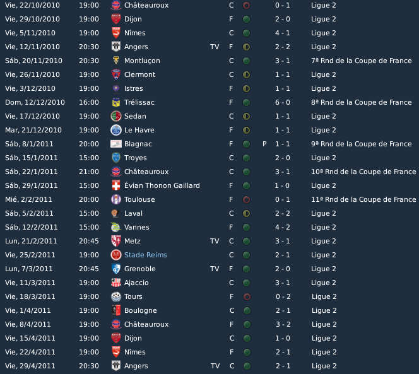
Task: Click the yellow draw indicator for Laval match
Action: (246, 213)
